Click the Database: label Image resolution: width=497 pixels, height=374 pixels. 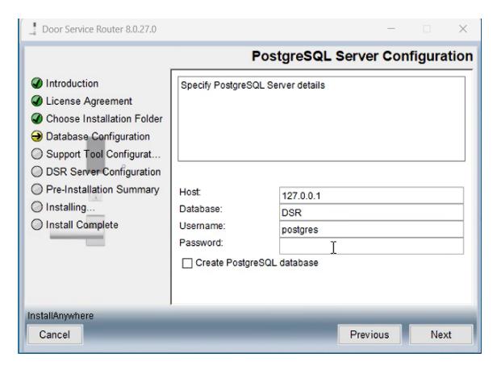coord(201,209)
